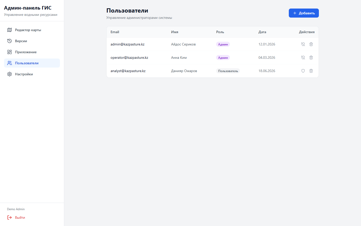Select the email admin@kazpasture.kz
The height and width of the screenshot is (226, 361).
click(x=127, y=44)
